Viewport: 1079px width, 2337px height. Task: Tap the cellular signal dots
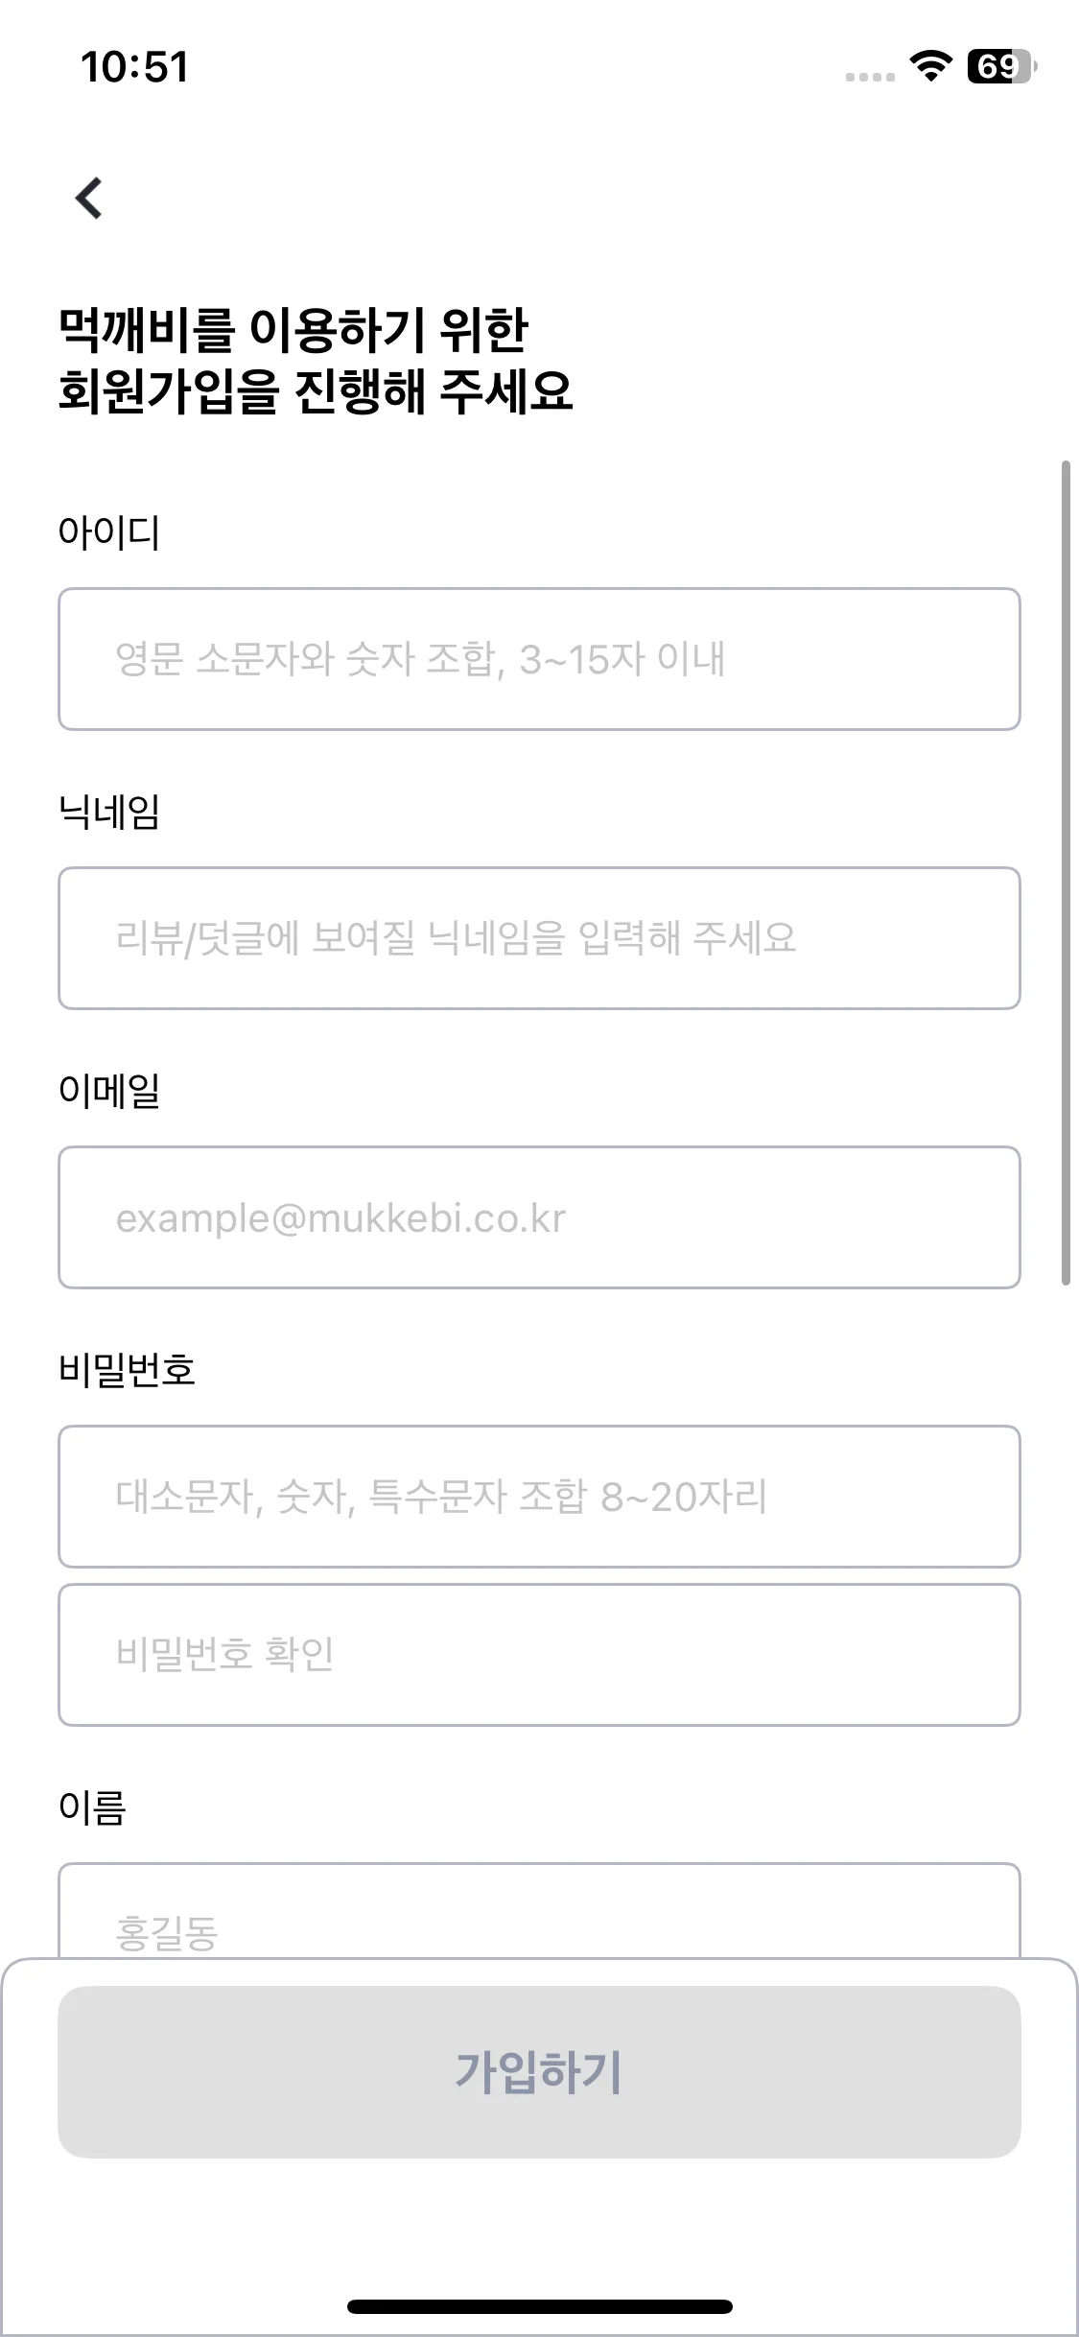tap(870, 77)
